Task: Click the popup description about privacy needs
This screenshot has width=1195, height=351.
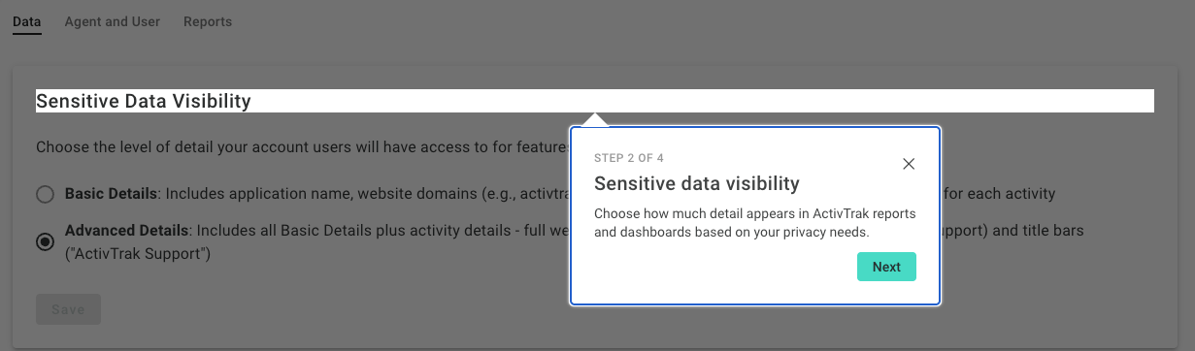Action: click(755, 223)
